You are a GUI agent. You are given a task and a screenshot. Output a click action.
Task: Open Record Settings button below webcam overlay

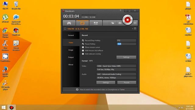pyautogui.click(x=126, y=57)
